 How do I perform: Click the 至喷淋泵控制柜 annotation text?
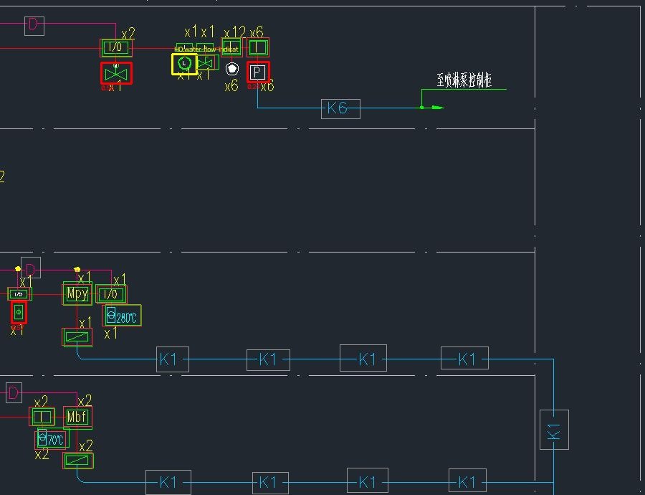[x=464, y=80]
